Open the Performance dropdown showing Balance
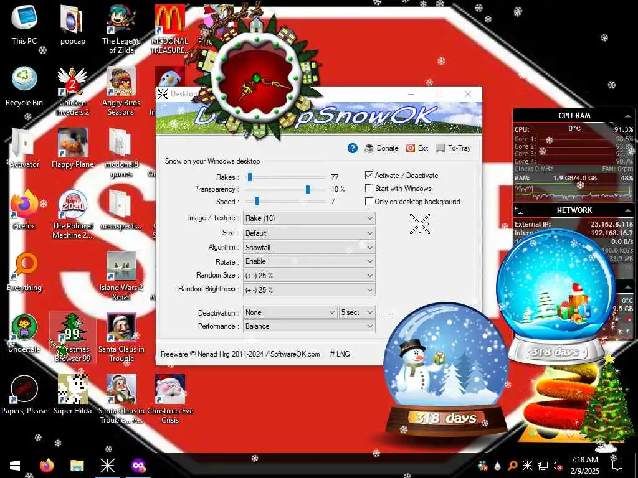 pyautogui.click(x=309, y=326)
